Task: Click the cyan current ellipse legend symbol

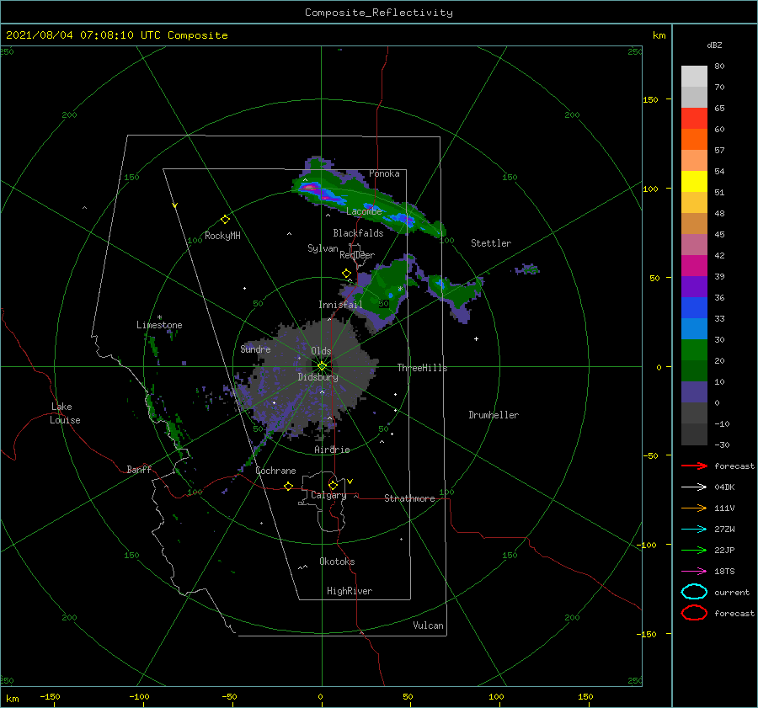Action: coord(694,592)
